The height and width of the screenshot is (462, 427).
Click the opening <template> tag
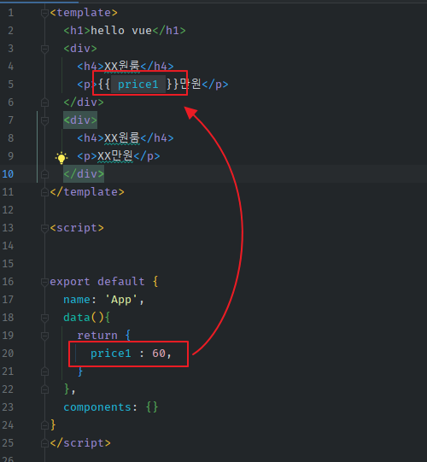[x=84, y=13]
